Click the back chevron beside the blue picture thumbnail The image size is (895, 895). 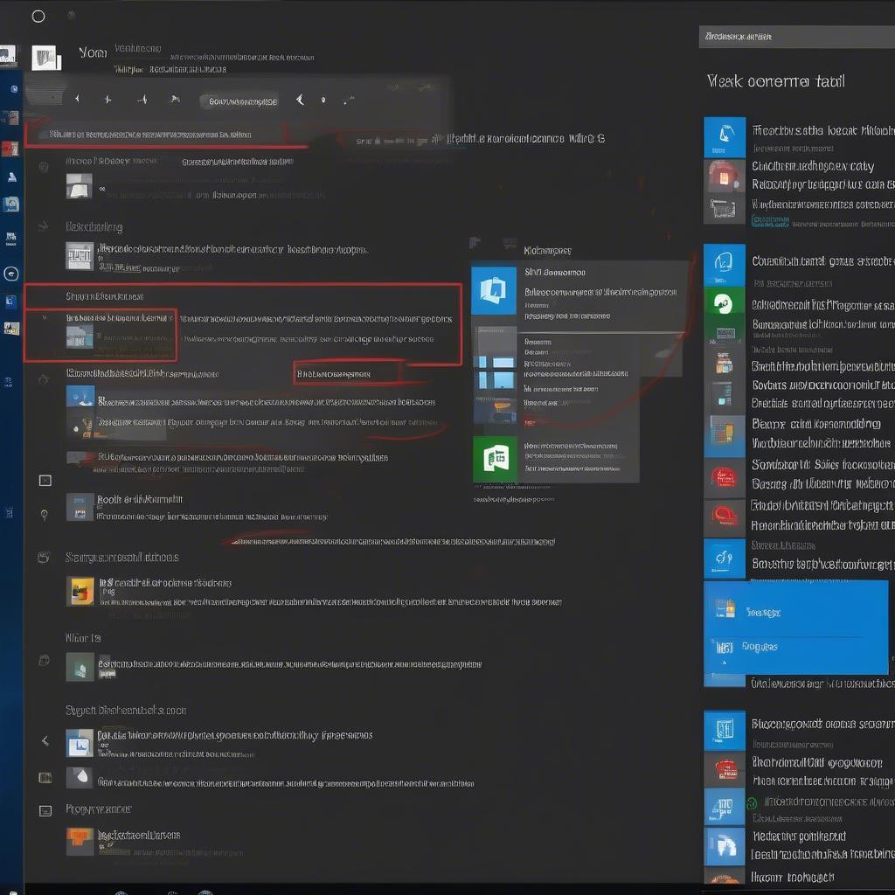45,741
